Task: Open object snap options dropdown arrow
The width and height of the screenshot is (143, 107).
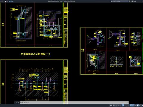Action: [135, 105]
